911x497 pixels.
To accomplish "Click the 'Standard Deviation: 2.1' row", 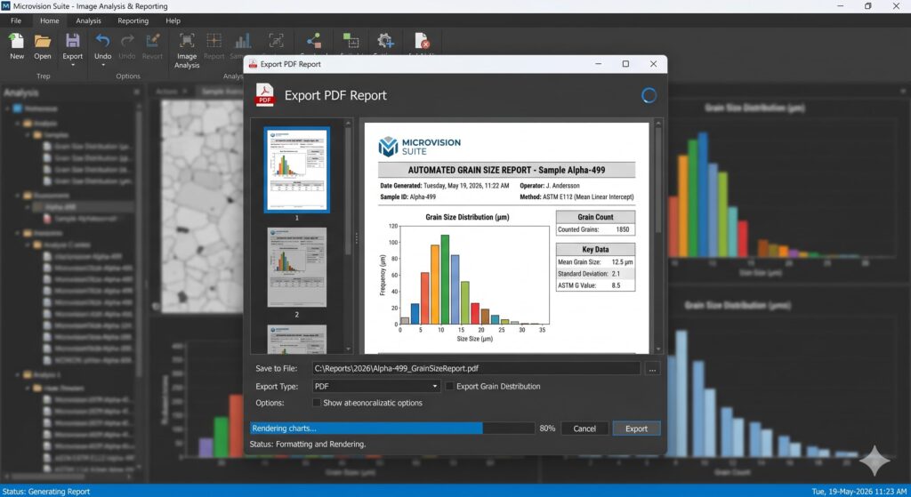I will (595, 274).
